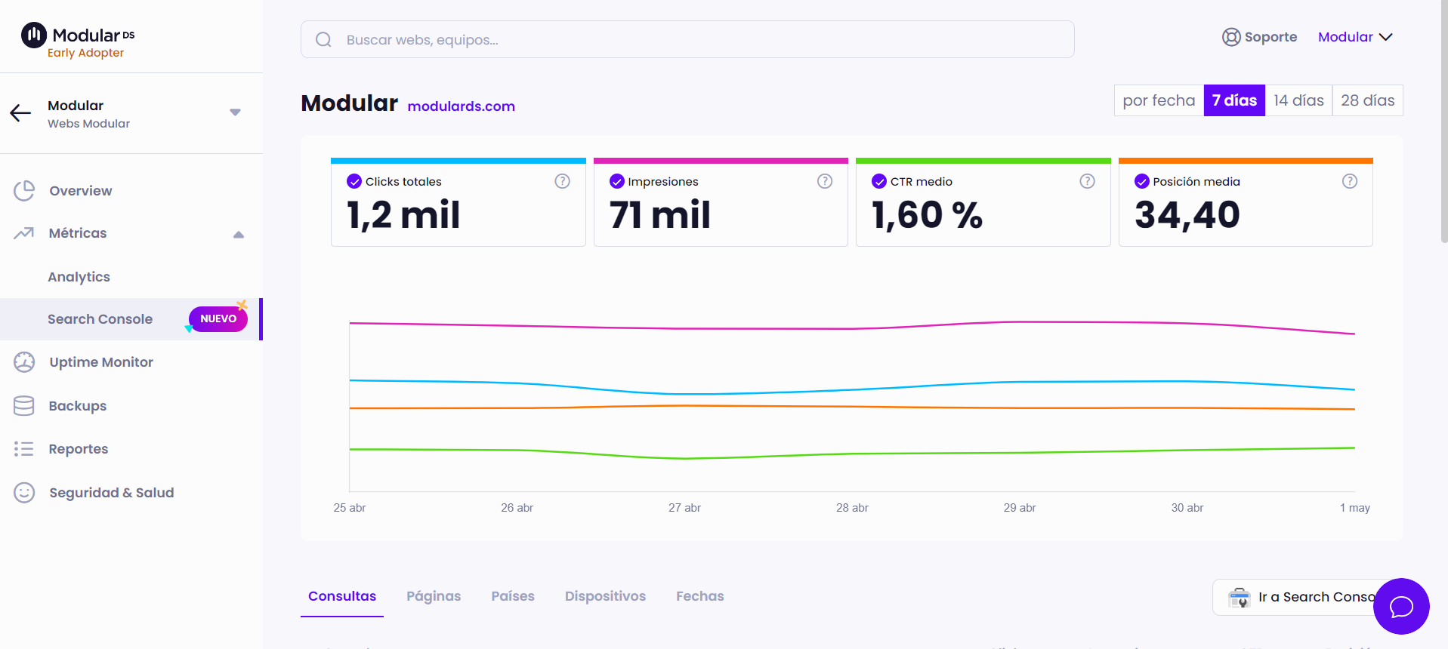The width and height of the screenshot is (1448, 649).
Task: Open the Modular account dropdown
Action: (1355, 37)
